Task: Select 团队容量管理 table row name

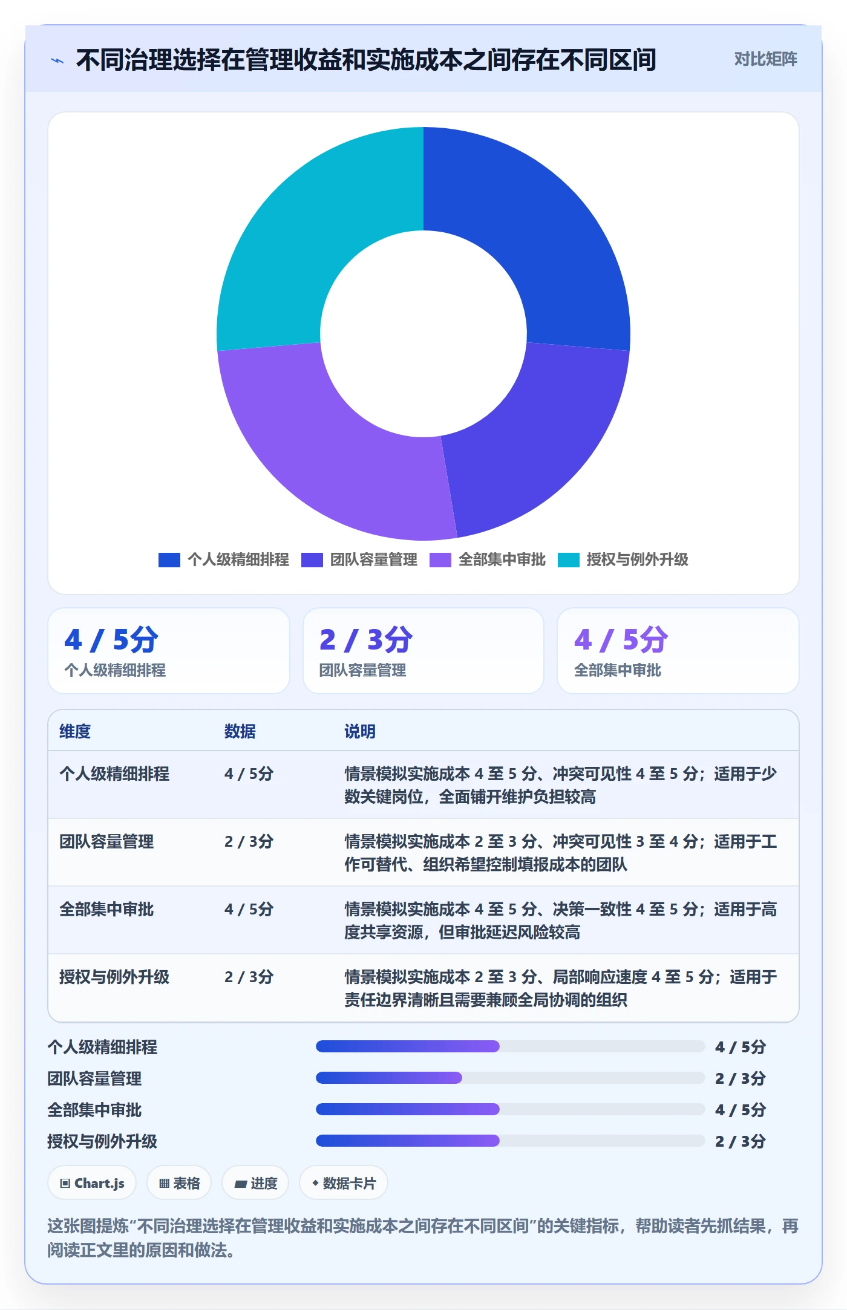Action: coord(106,841)
